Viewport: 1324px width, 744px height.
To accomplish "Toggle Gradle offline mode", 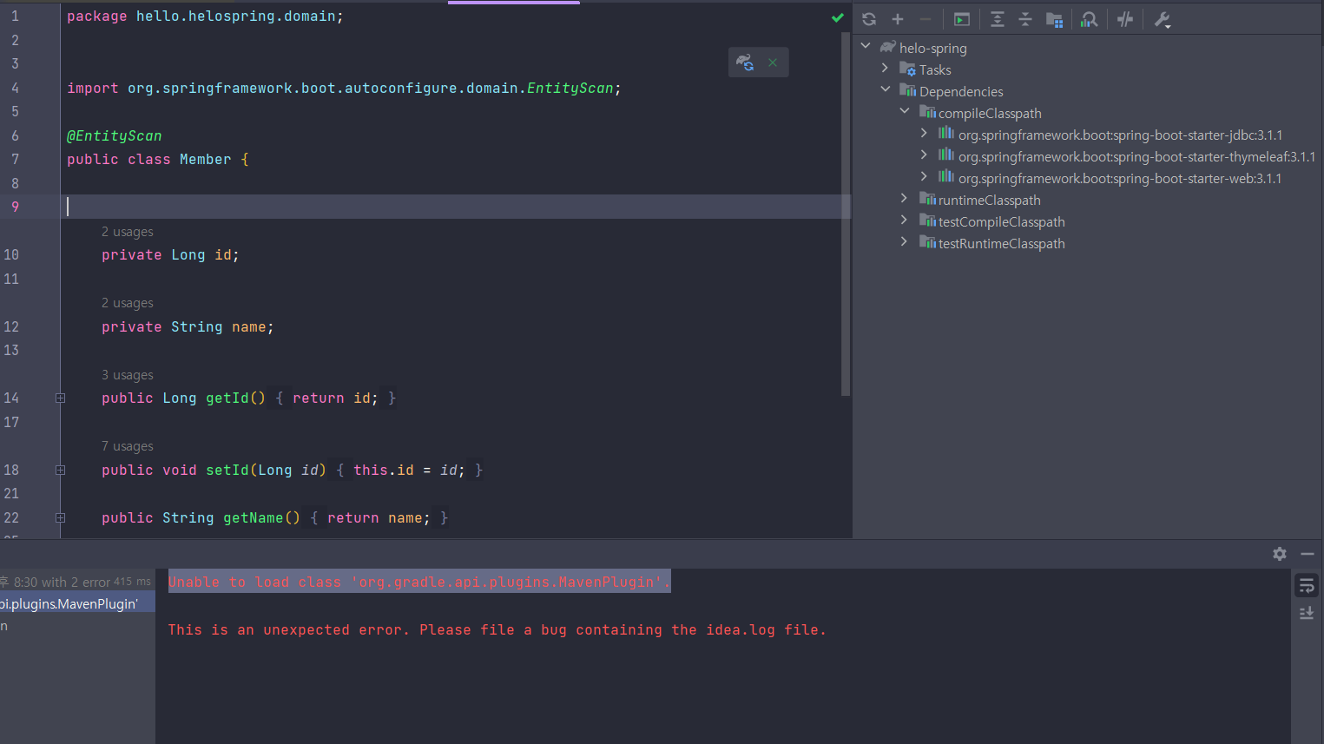I will pos(1125,19).
